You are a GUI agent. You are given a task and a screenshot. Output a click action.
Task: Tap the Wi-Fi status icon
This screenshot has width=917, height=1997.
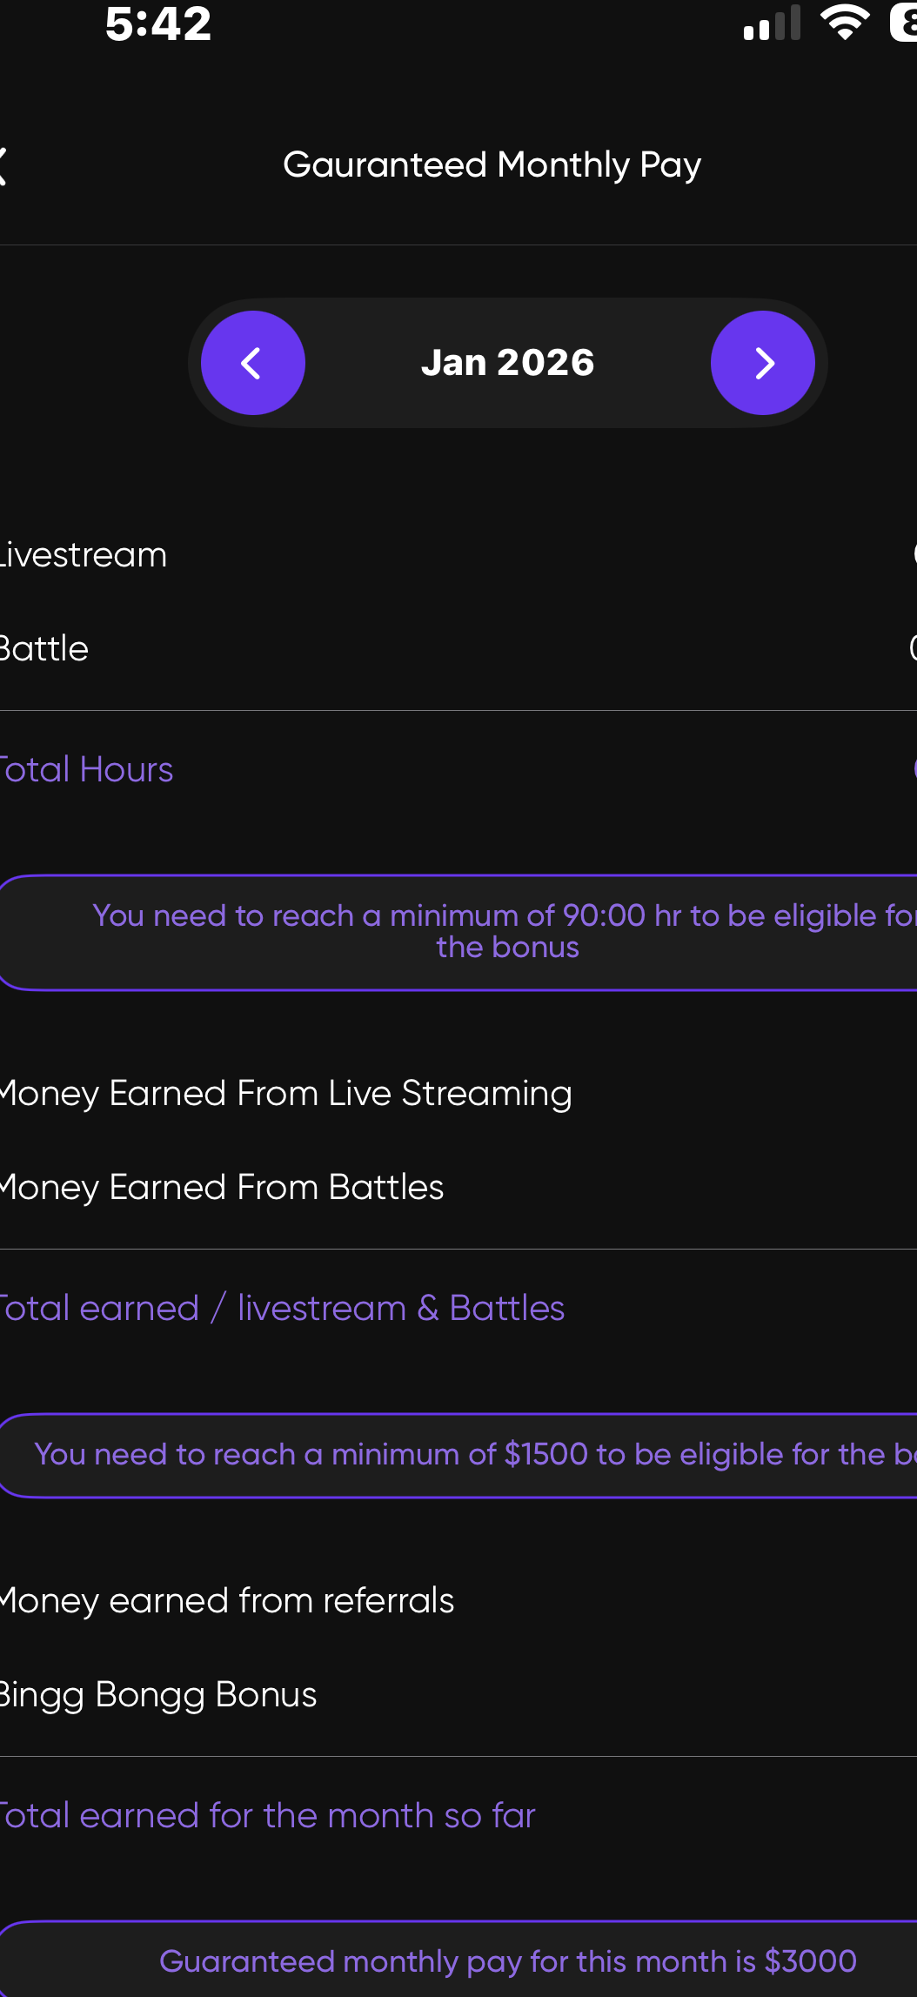[x=845, y=22]
